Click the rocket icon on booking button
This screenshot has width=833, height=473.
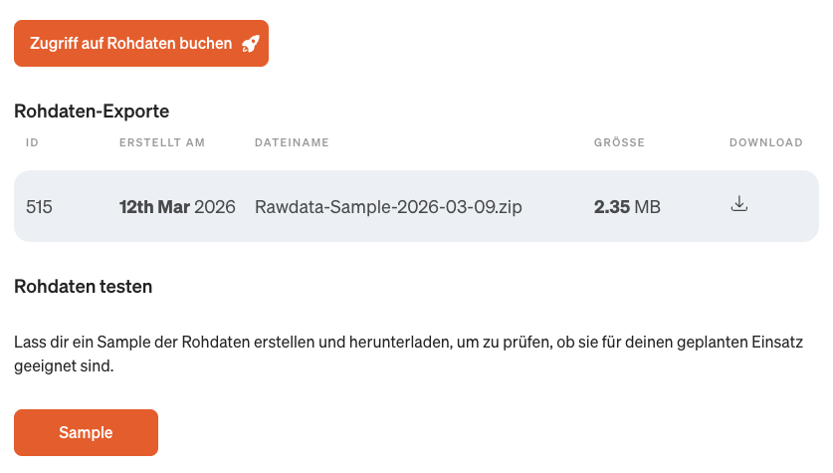point(251,44)
